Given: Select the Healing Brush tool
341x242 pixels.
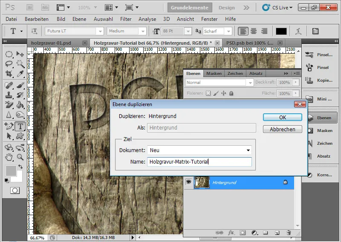Looking at the screenshot, I should (9, 85).
